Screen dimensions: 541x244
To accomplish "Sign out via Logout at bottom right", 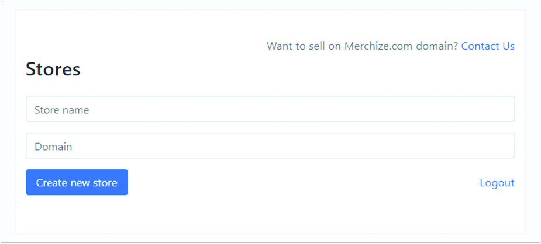I will click(497, 183).
